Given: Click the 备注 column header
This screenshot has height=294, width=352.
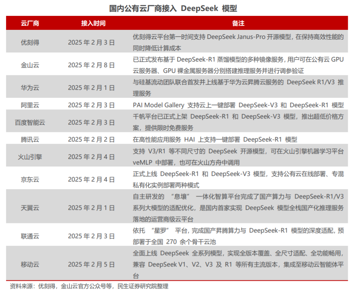Looking at the screenshot, I should point(238,23).
